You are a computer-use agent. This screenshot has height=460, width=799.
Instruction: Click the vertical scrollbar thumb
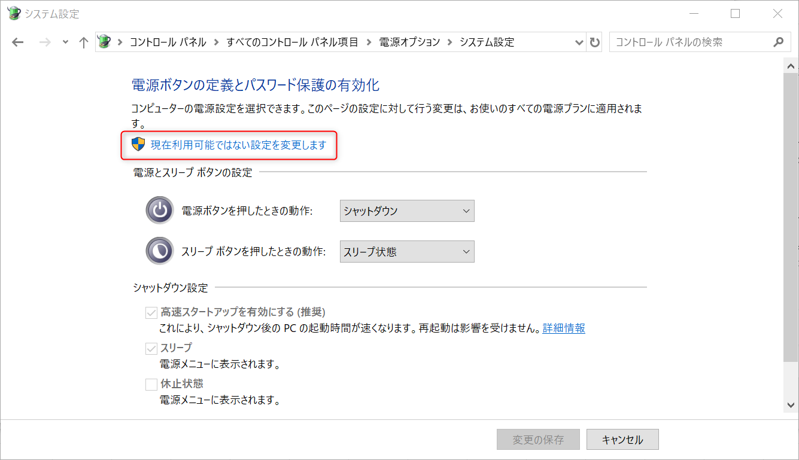791,218
